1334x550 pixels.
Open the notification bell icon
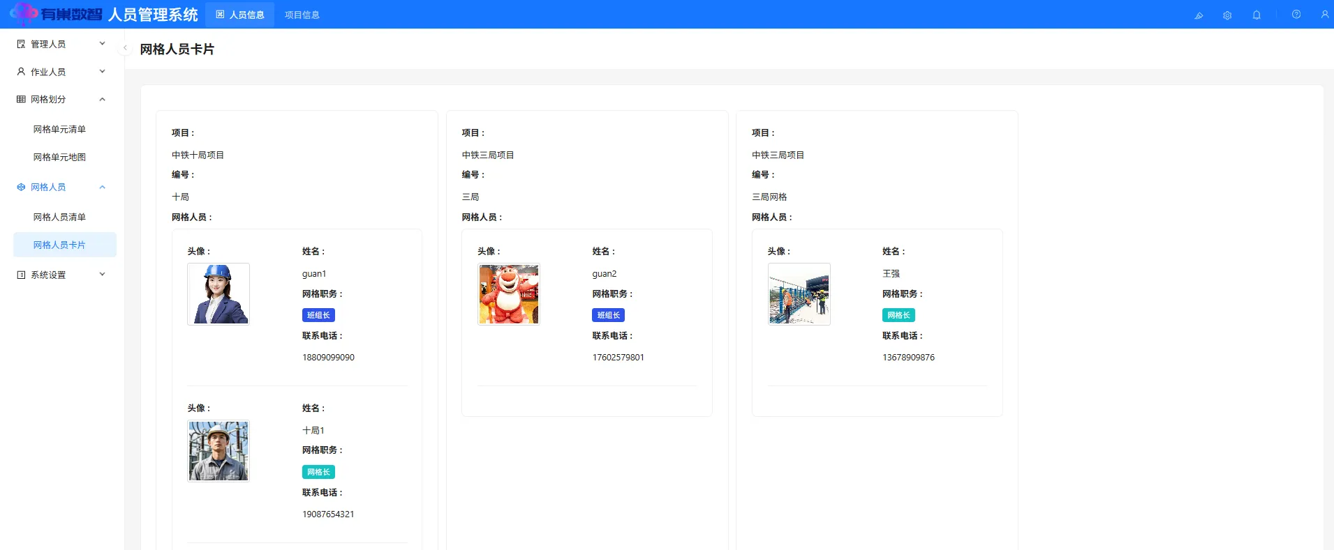click(x=1257, y=15)
